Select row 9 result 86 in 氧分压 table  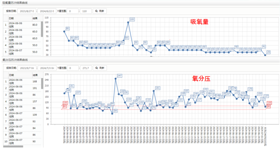pos(34,135)
